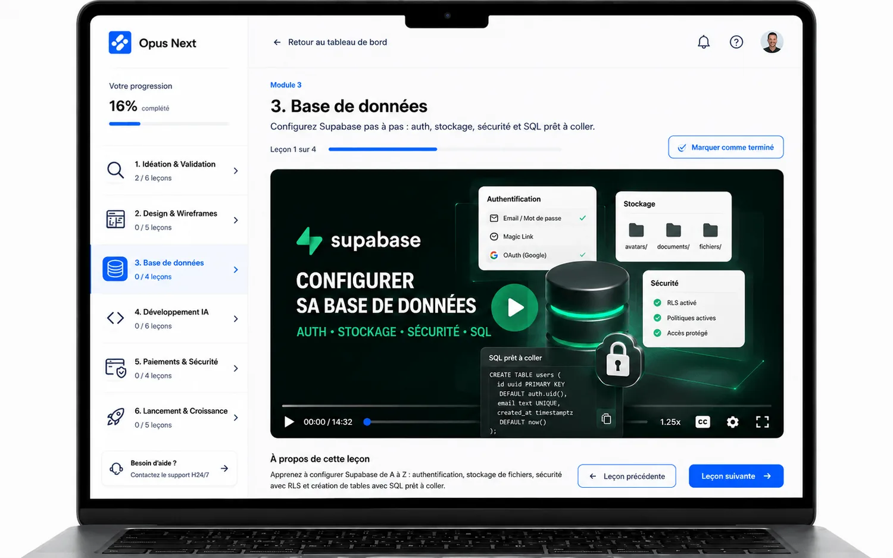Screen dimensions: 893x558
Task: Click the Leçon 1 sur 4 progress bar
Action: 445,149
